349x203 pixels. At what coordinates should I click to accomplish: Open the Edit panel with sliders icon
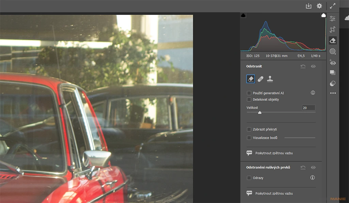pyautogui.click(x=333, y=19)
